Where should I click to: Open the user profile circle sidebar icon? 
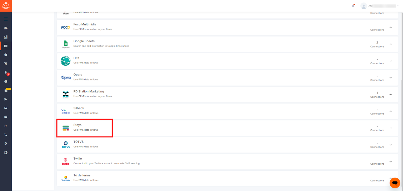point(6,82)
